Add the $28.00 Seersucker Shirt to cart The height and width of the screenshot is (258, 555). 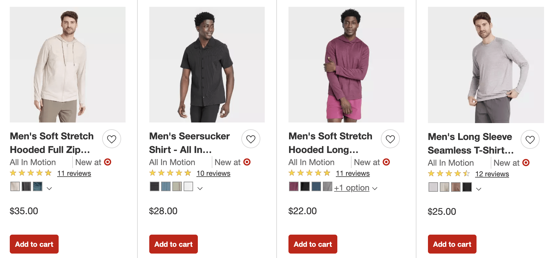tap(173, 244)
